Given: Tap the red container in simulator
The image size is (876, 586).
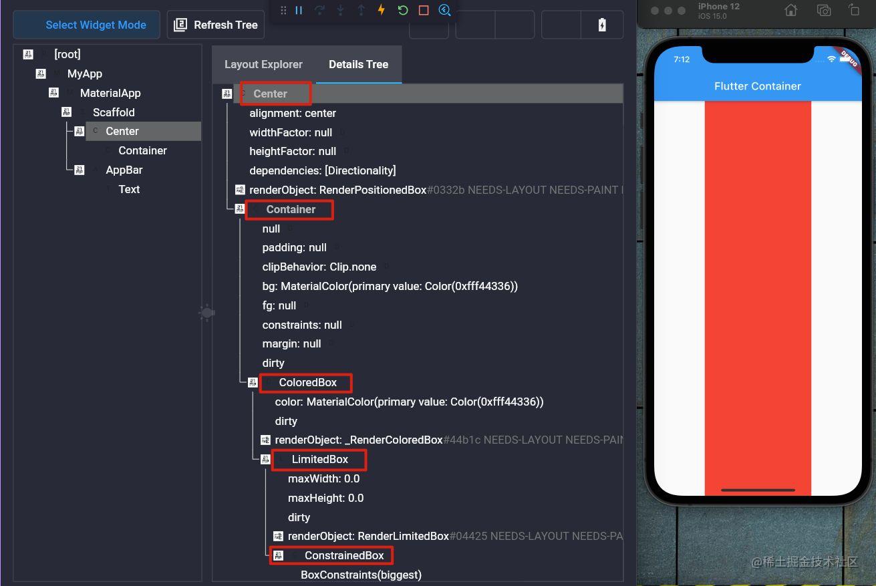Looking at the screenshot, I should click(758, 298).
